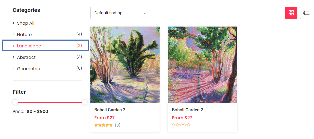Click the arrow next to Nature
Screen dimensions: 314x139
tap(14, 35)
